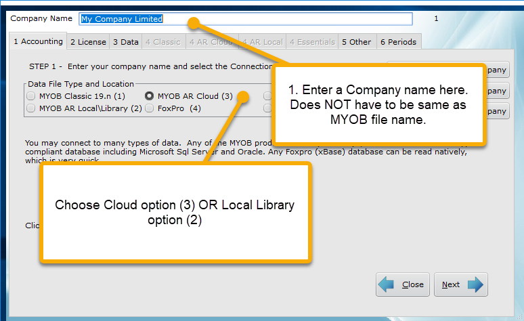Click the Data File Type and Location label
524x321 pixels.
tap(81, 84)
